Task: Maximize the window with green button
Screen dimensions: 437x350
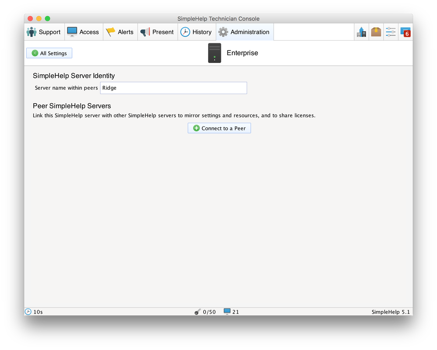Action: point(48,19)
